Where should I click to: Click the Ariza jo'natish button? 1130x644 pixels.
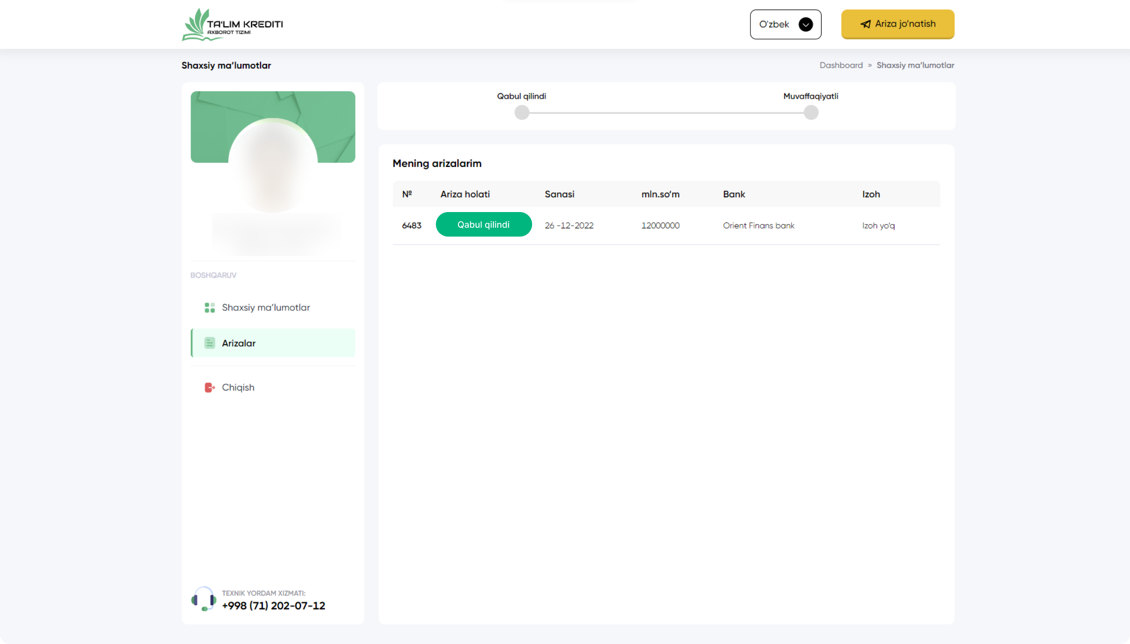898,24
